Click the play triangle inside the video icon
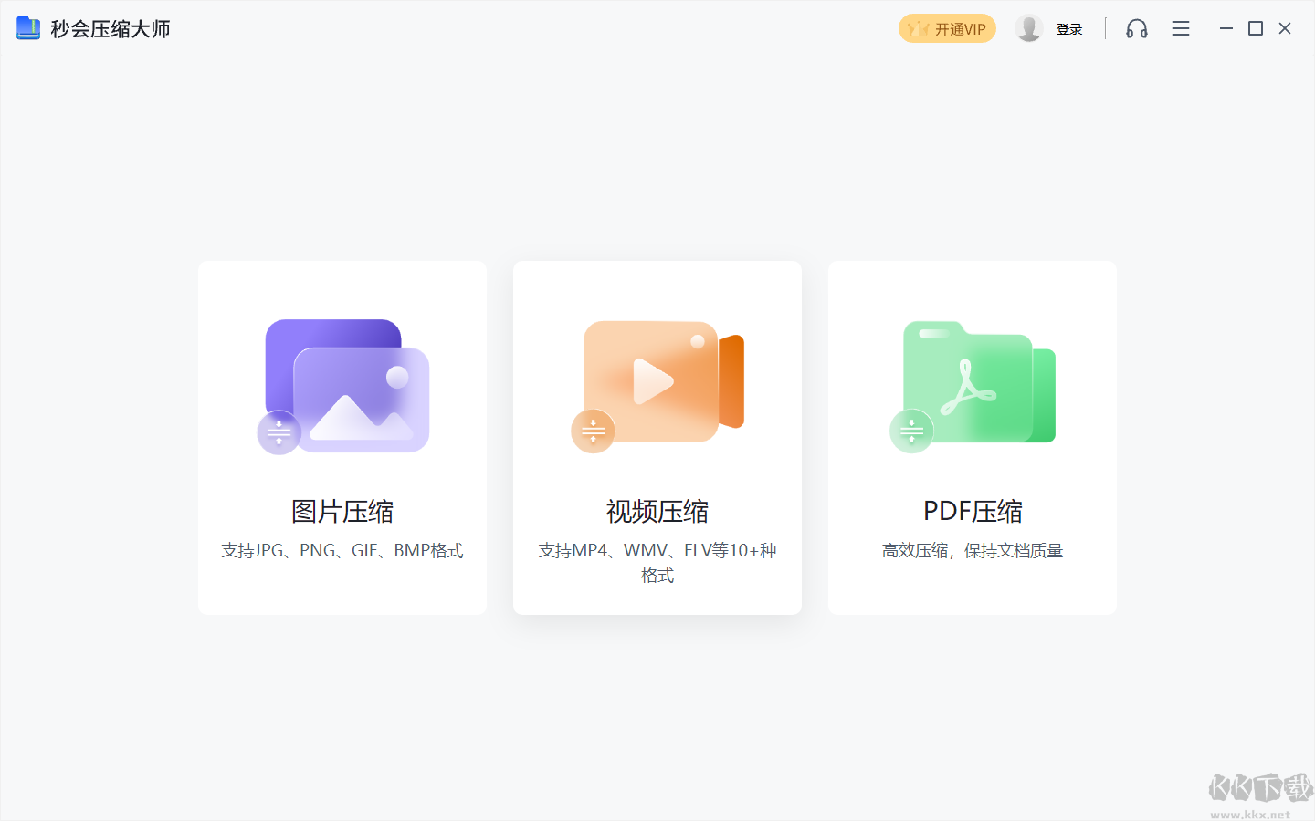Viewport: 1315px width, 821px height. click(x=656, y=380)
